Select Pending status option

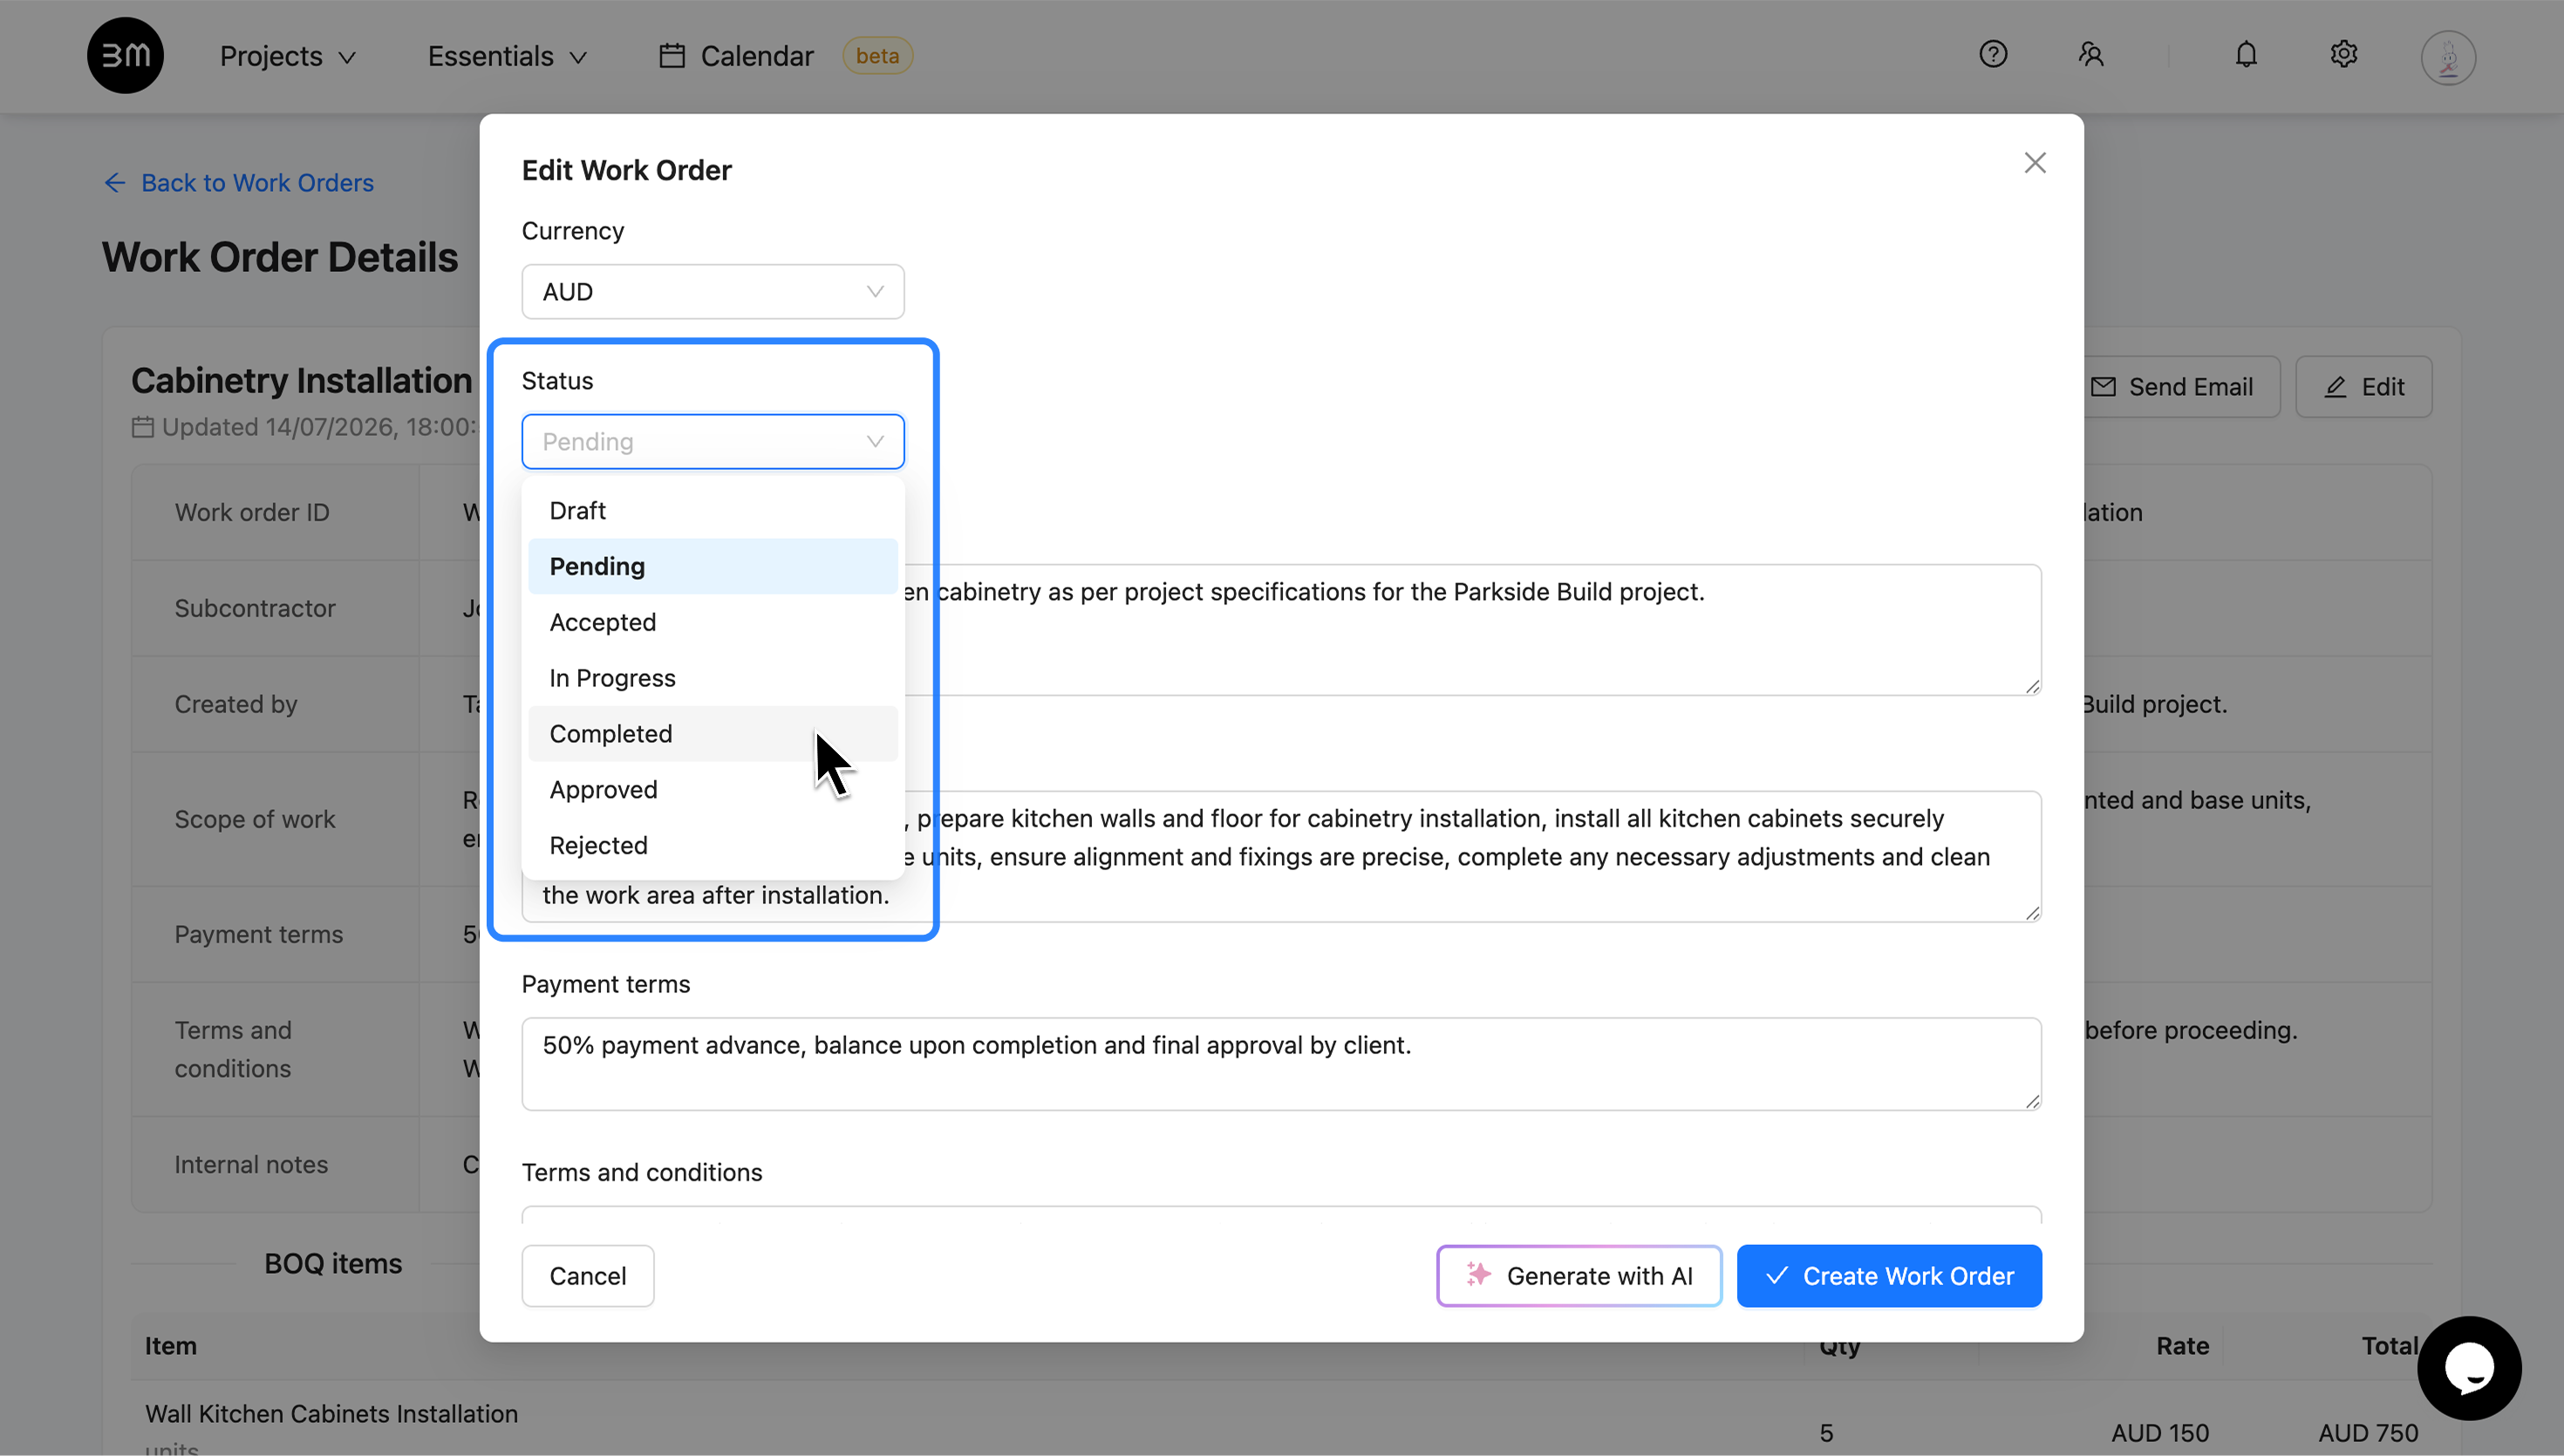[x=713, y=567]
